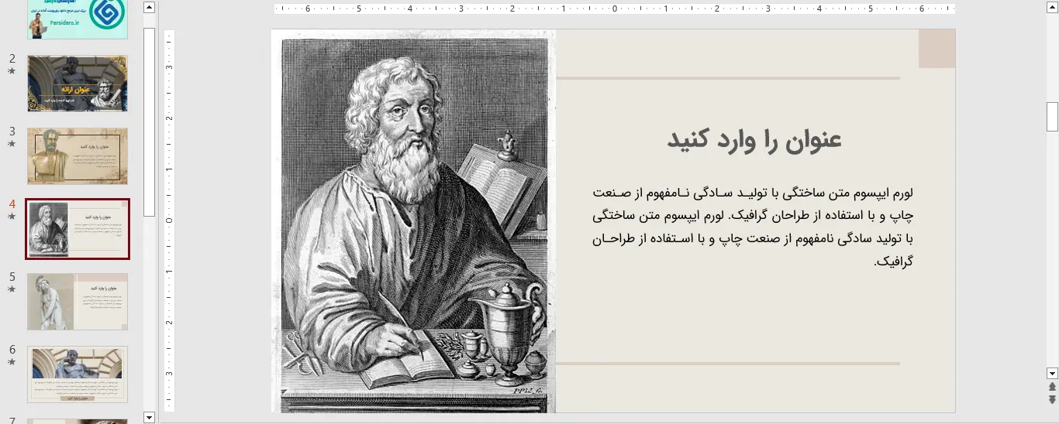Select slide 2 thumbnail with dark title
This screenshot has height=424, width=1059.
(x=78, y=84)
